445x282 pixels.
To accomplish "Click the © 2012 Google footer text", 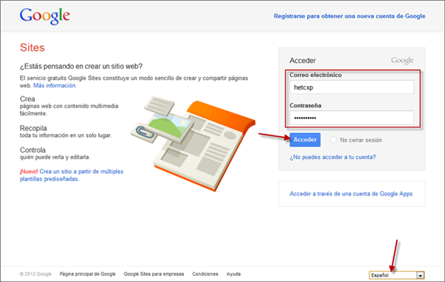I will 36,274.
